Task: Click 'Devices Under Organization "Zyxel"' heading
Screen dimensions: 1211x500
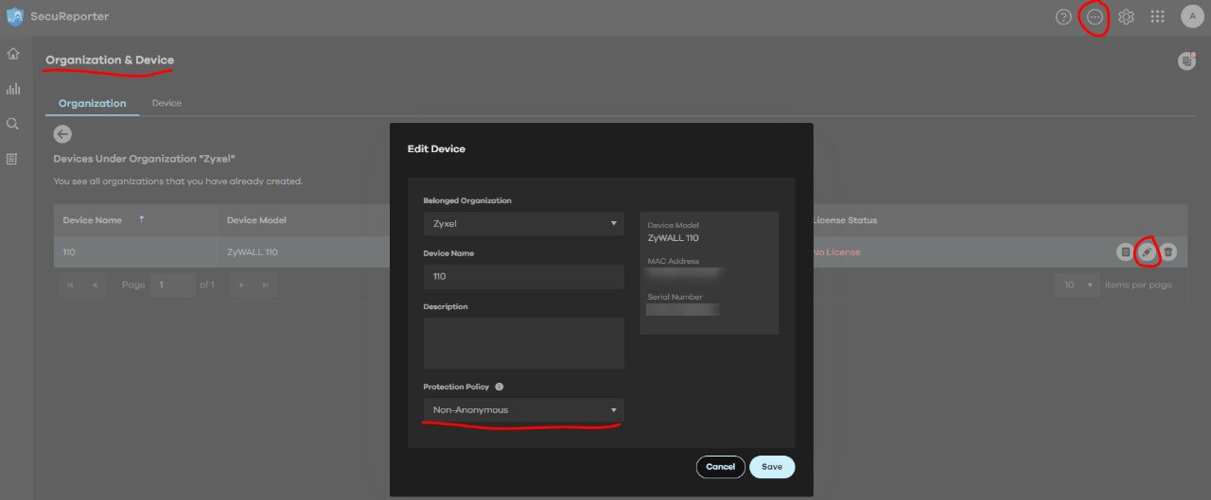Action: tap(144, 159)
